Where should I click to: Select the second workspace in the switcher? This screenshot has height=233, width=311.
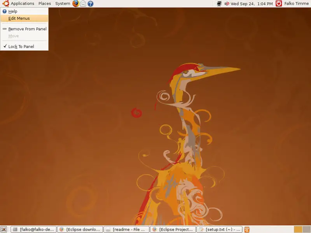point(306,230)
